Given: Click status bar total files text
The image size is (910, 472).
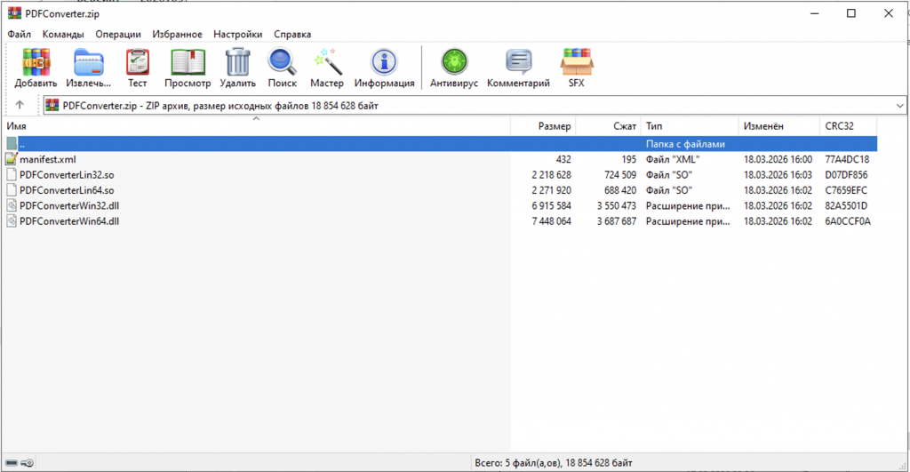Looking at the screenshot, I should coord(553,463).
